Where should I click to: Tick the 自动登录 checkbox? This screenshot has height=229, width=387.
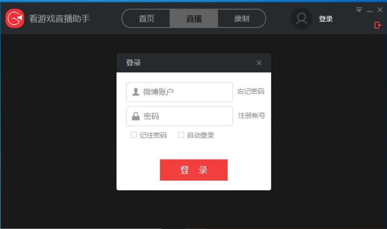tap(181, 135)
